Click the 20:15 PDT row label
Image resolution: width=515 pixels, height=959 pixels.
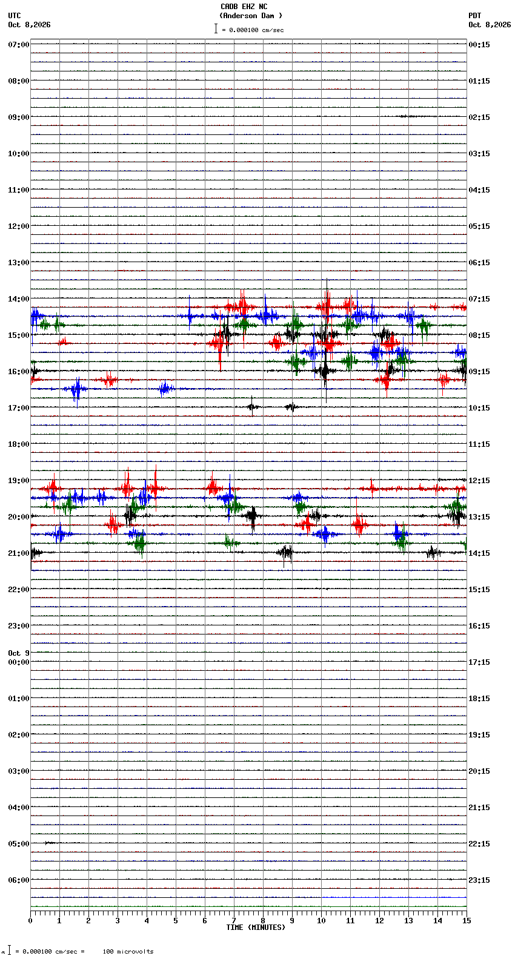click(479, 771)
